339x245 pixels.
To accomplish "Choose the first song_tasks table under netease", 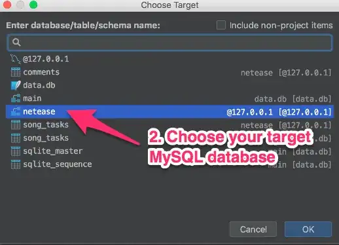I will pos(169,124).
